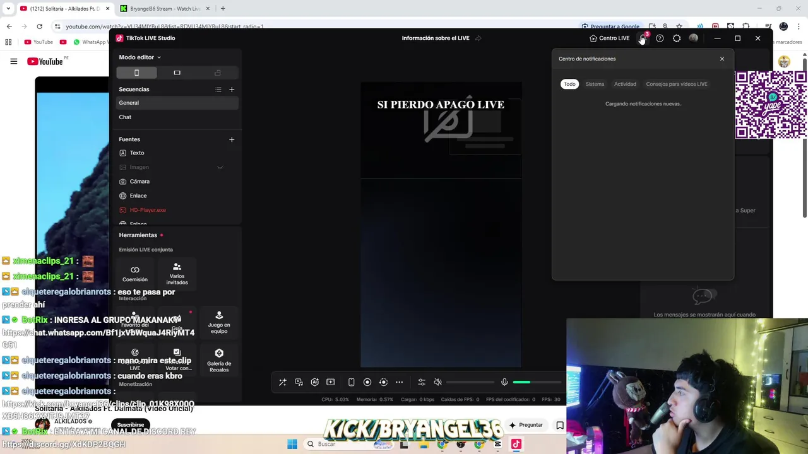Open the Coemisión tool
The height and width of the screenshot is (454, 808).
click(135, 274)
